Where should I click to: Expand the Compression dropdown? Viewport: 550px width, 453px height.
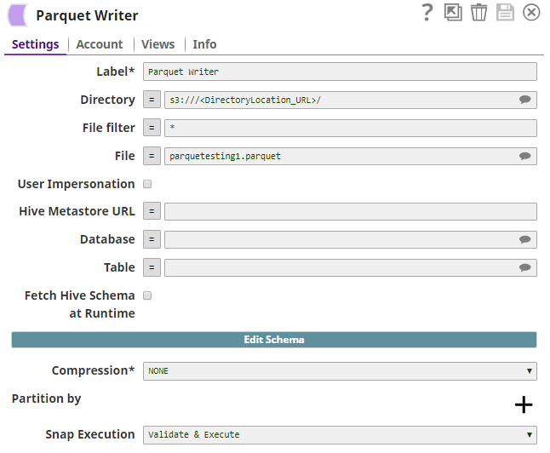pyautogui.click(x=340, y=371)
